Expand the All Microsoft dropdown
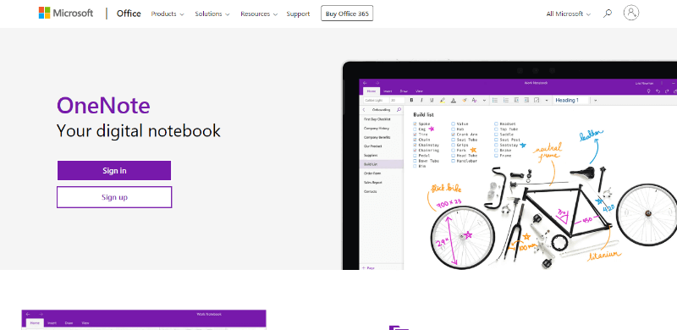 (x=568, y=14)
